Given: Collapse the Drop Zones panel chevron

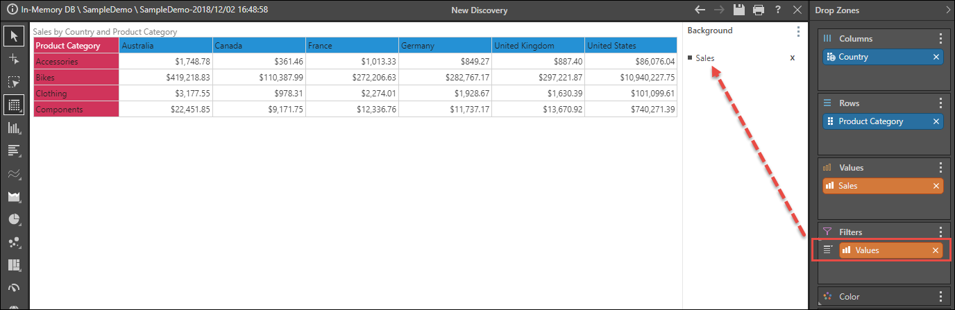Looking at the screenshot, I should coord(948,10).
